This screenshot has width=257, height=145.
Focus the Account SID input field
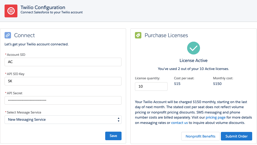point(63,62)
